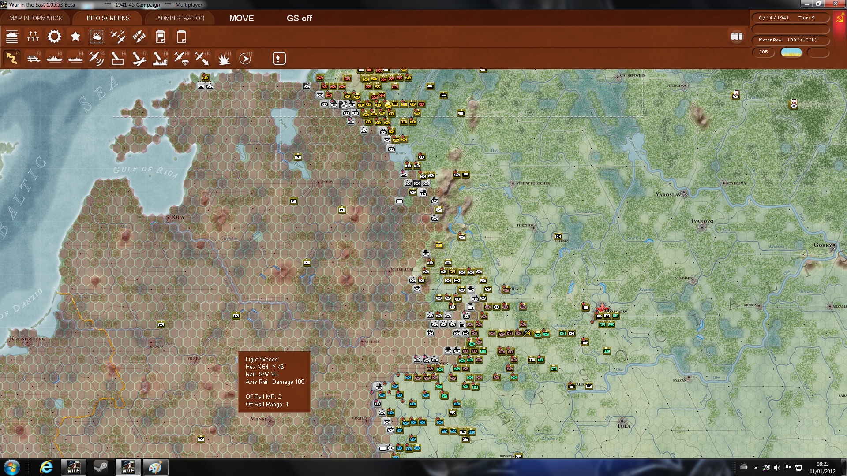Select the F4 amphibious transport mode

click(x=75, y=58)
